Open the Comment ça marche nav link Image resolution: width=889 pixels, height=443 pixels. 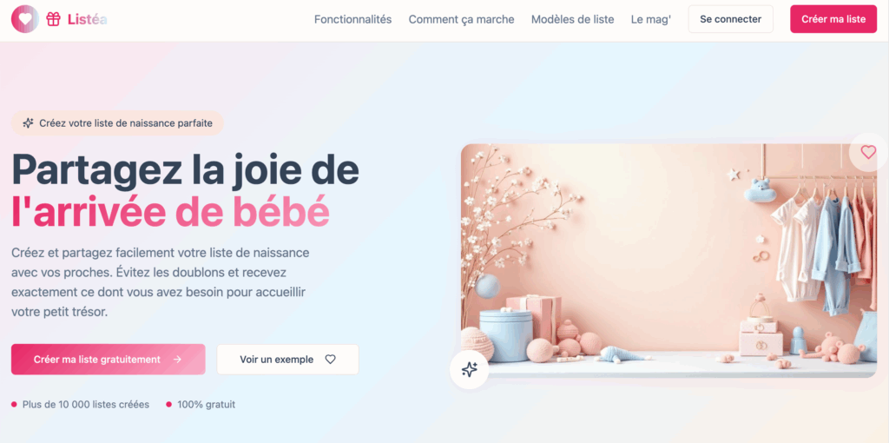point(462,19)
